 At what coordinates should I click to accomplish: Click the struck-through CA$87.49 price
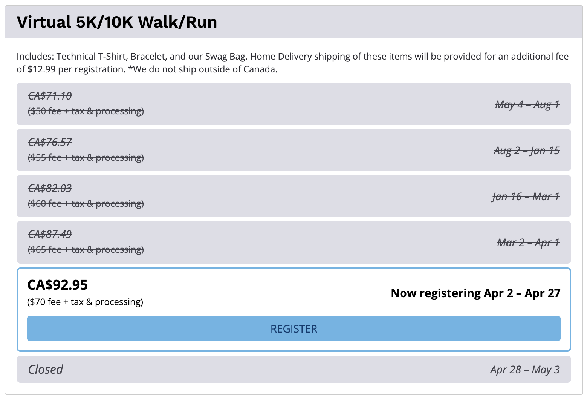coord(50,234)
